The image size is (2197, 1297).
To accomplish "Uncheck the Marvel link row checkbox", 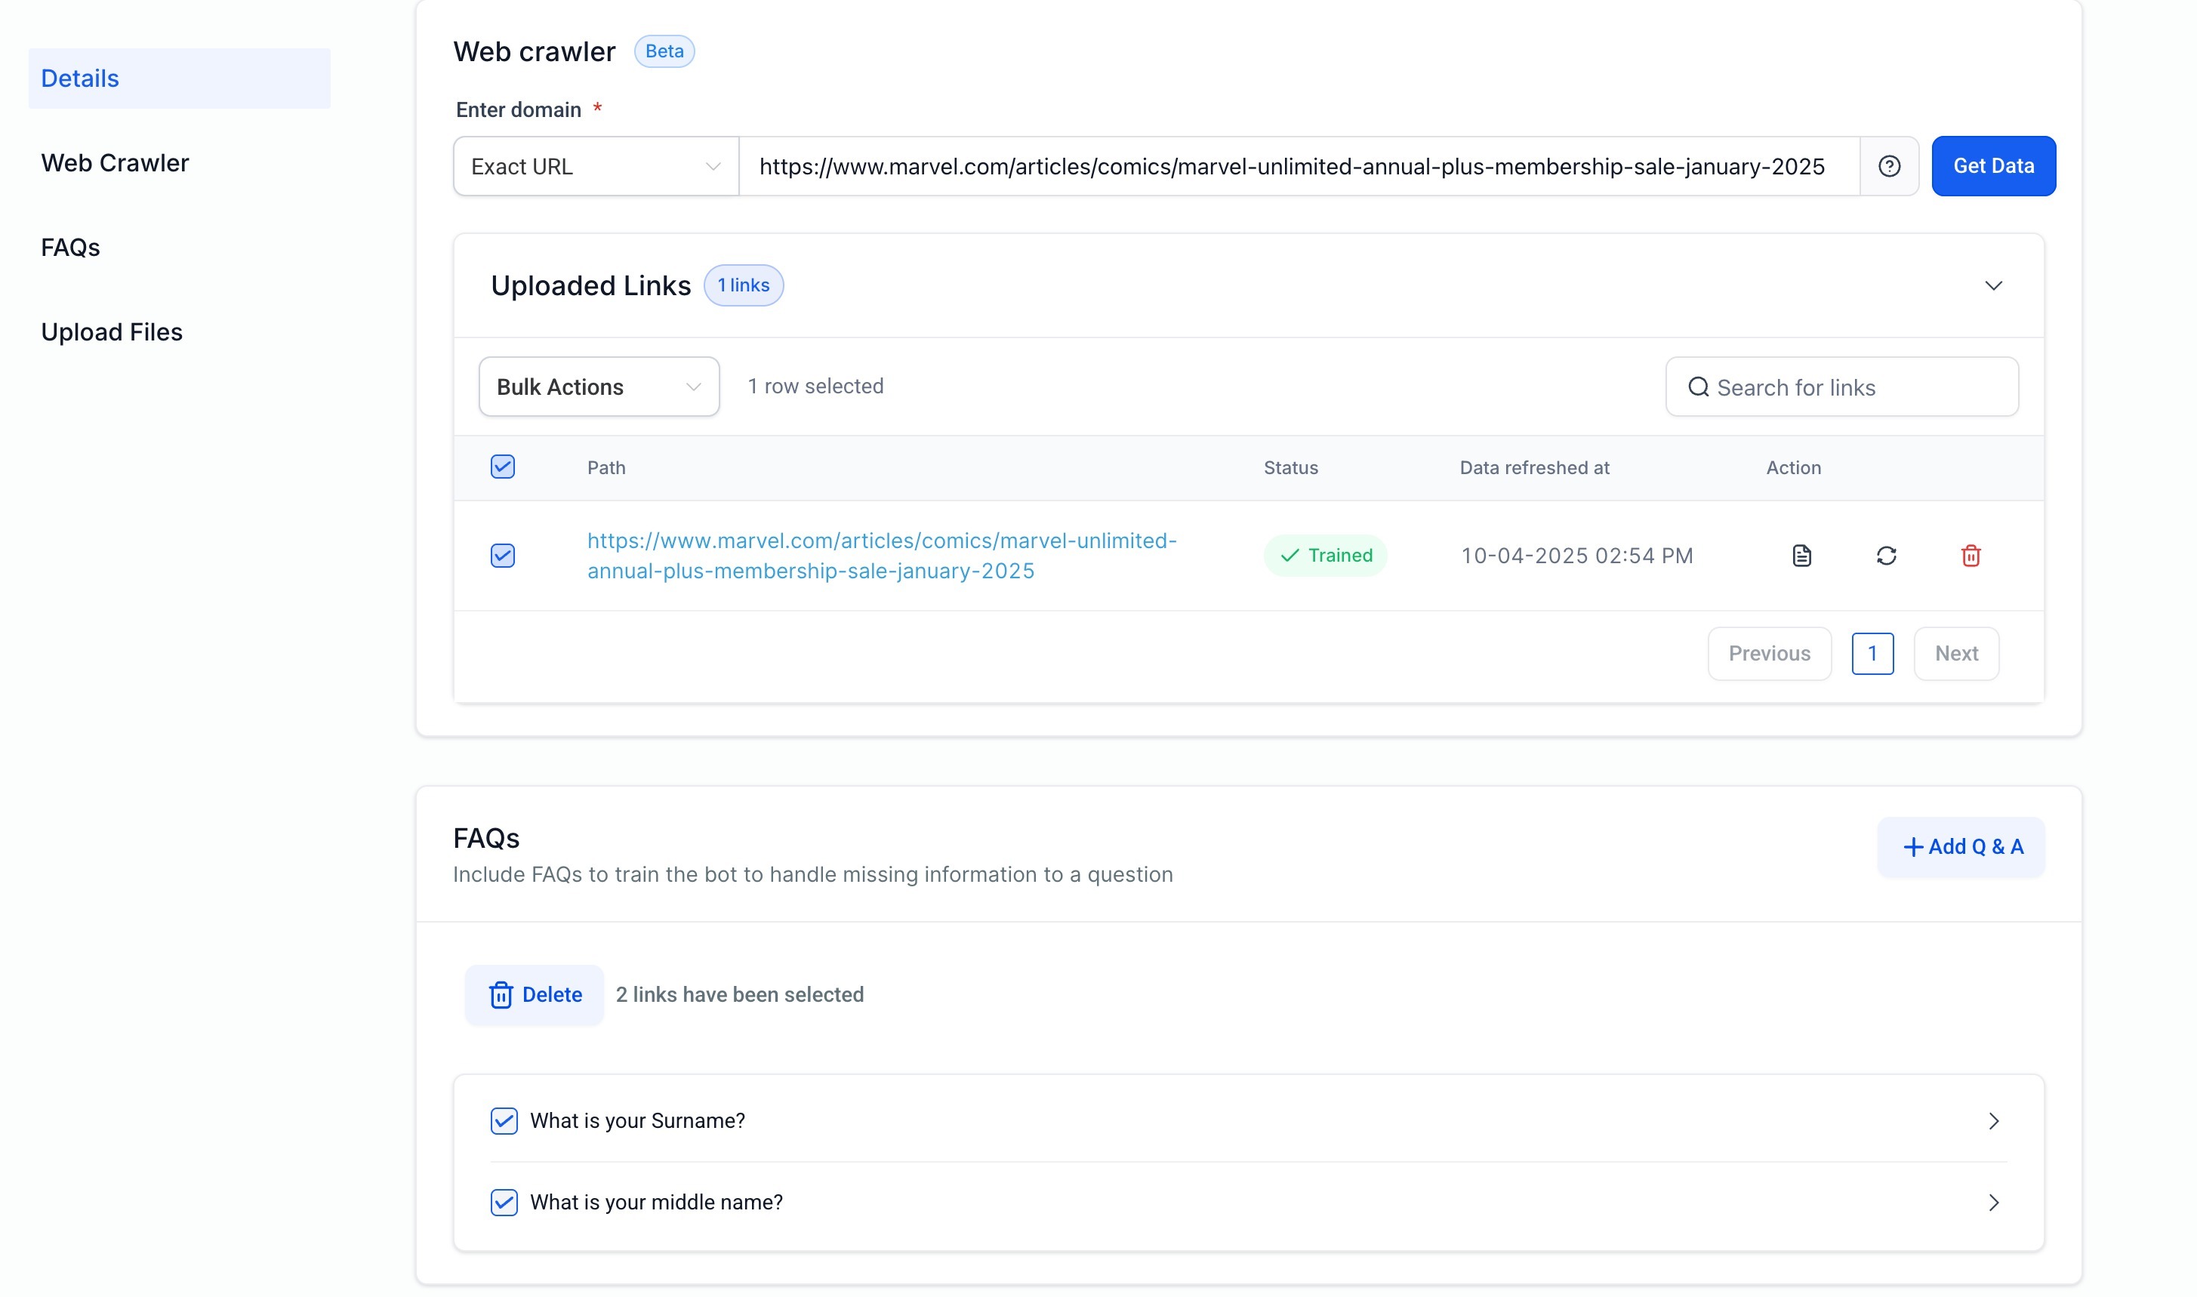I will point(503,556).
